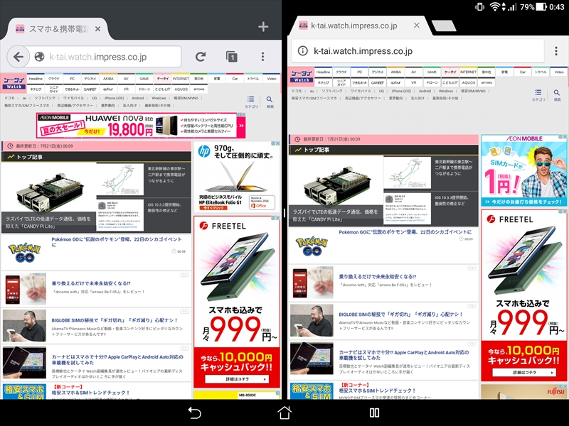Close the k-tai.watch.impress.co.jp tab in Chrome
The width and height of the screenshot is (569, 426).
click(x=417, y=26)
